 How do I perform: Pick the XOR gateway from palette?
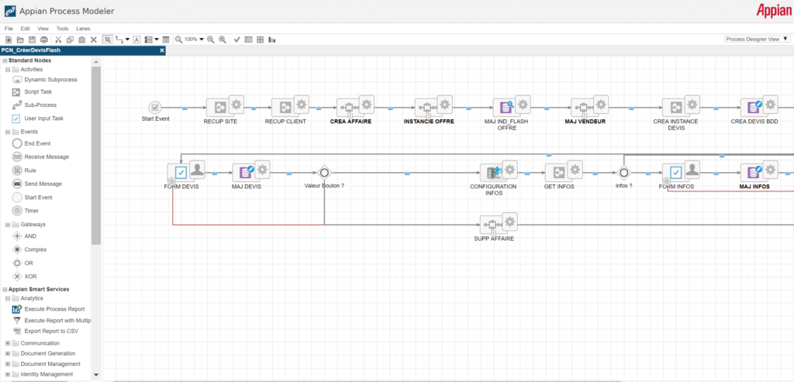24,277
